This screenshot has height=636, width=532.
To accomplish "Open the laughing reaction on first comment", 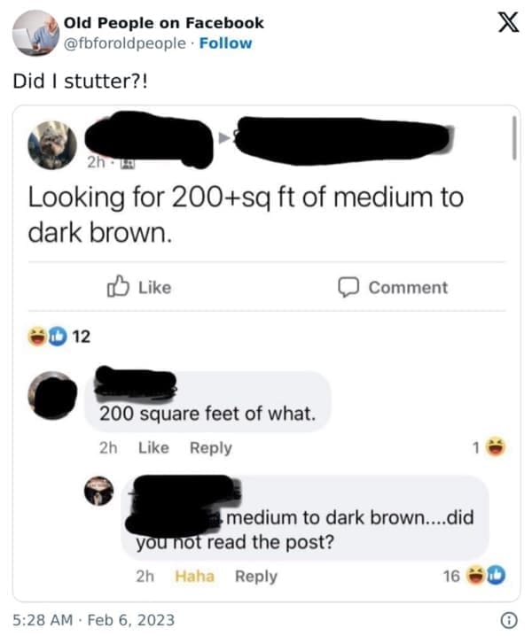I will (x=496, y=447).
